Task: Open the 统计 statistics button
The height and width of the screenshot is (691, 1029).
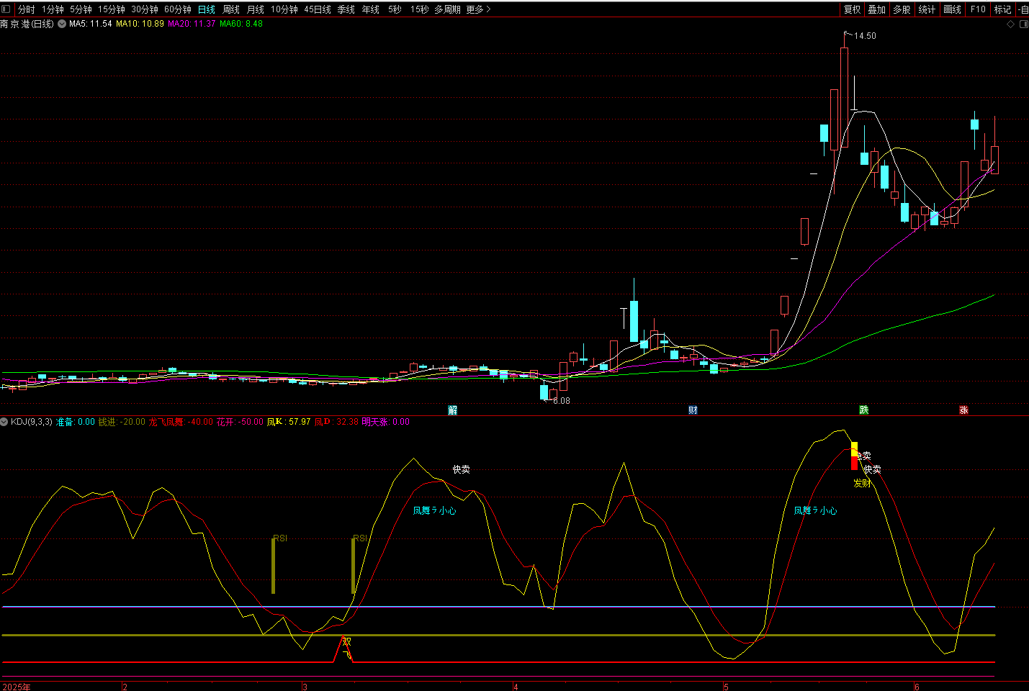Action: [x=927, y=9]
